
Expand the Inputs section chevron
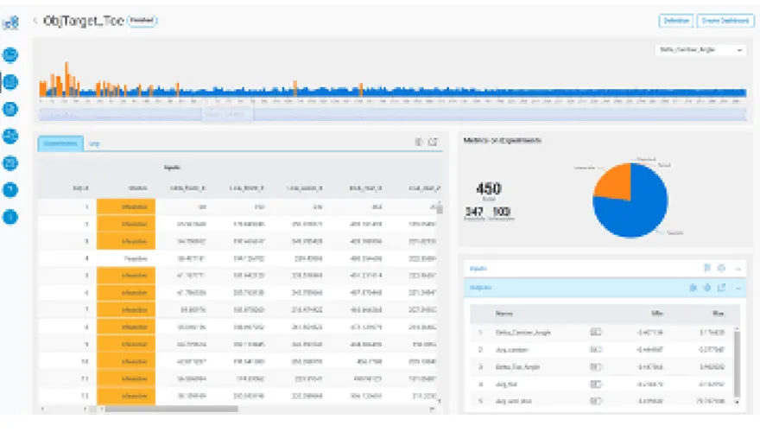pyautogui.click(x=738, y=269)
